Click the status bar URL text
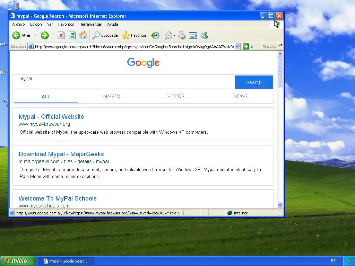 click(x=100, y=213)
